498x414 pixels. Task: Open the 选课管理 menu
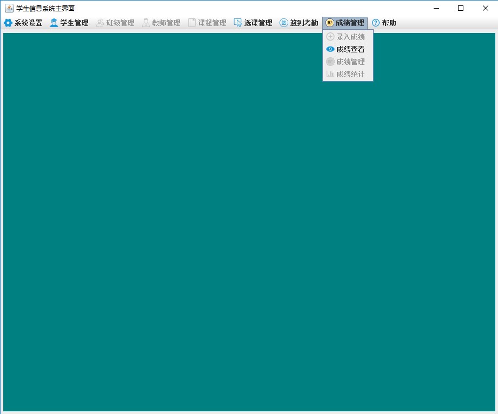(x=253, y=23)
